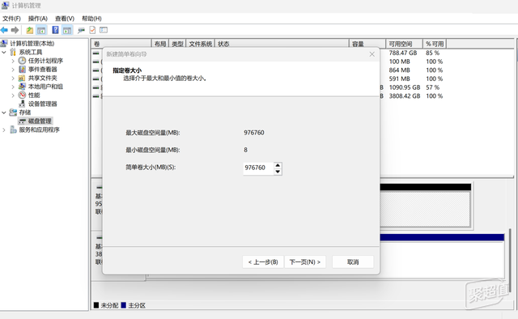Click the Back arrow in the toolbar

pyautogui.click(x=4, y=31)
